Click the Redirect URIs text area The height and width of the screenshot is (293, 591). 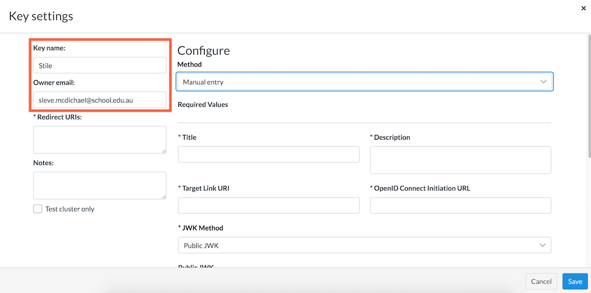pos(100,140)
